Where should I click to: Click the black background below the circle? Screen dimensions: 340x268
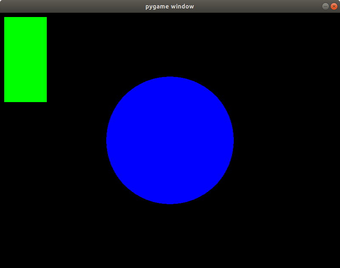pos(170,234)
